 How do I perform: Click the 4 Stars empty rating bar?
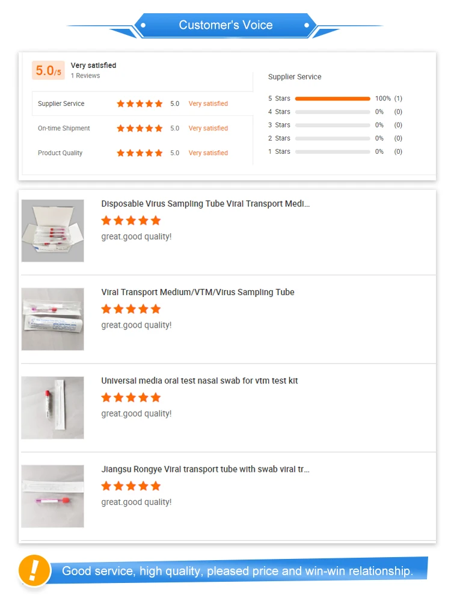point(333,112)
